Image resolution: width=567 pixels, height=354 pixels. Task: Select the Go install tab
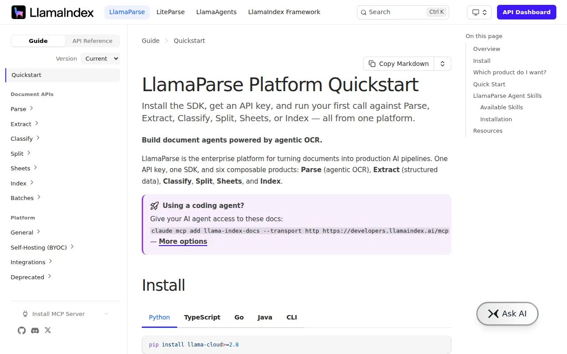239,317
